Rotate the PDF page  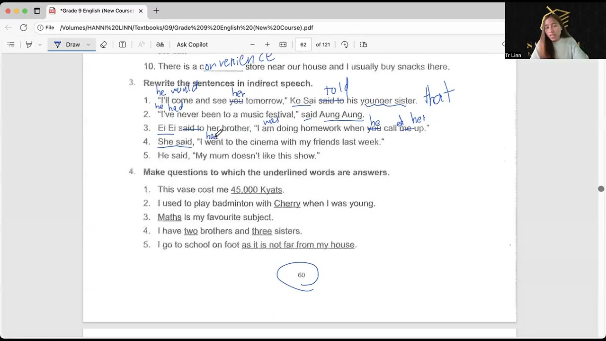(x=345, y=45)
